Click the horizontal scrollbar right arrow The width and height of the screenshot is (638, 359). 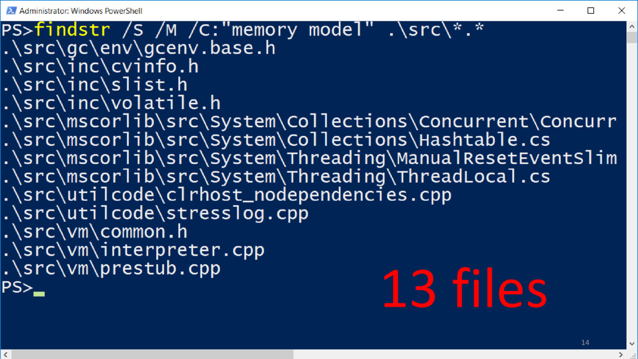tap(621, 355)
